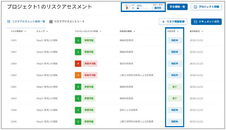226x130 pixels.
Task: Click Step3: 使用上の情報 in row 1687
Action: (47, 52)
